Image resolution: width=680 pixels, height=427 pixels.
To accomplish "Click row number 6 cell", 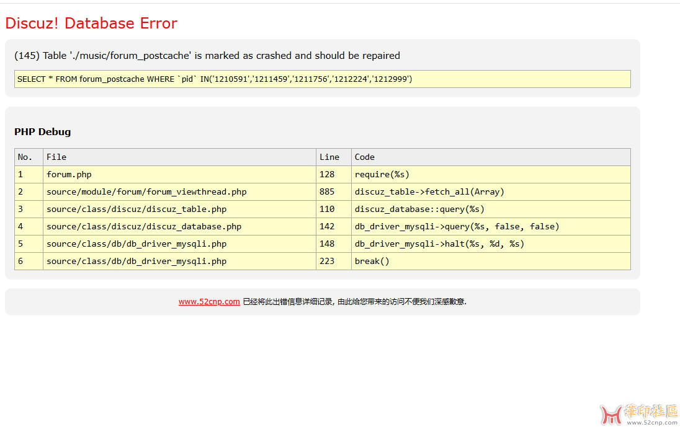I will coord(29,261).
